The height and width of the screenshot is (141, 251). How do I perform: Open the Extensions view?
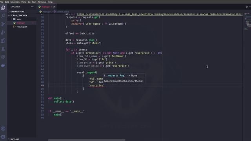pyautogui.click(x=3, y=41)
